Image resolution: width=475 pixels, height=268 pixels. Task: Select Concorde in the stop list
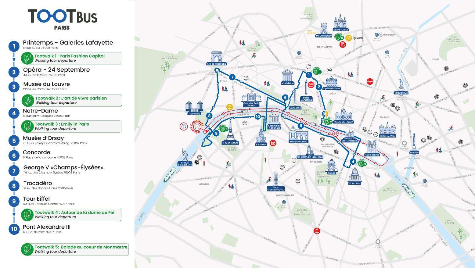pyautogui.click(x=36, y=152)
